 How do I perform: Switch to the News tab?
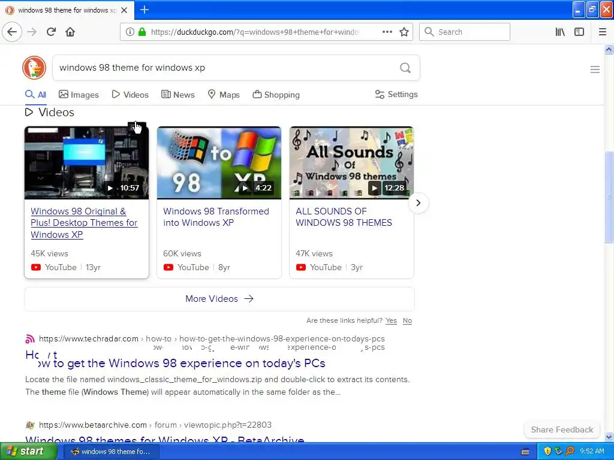177,95
